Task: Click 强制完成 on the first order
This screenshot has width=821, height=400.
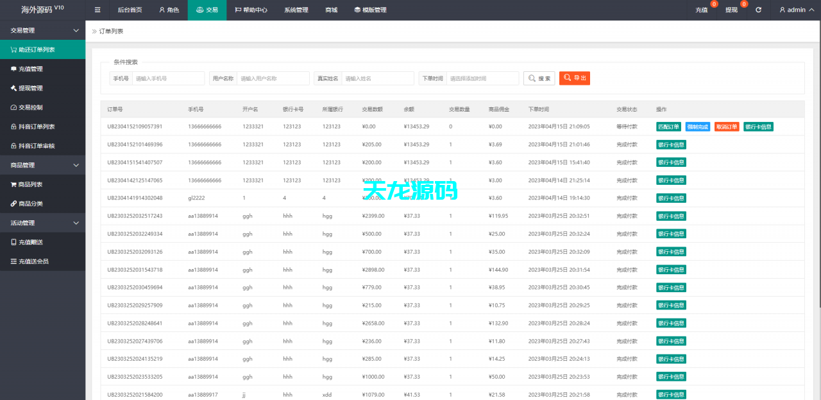Action: (x=698, y=126)
